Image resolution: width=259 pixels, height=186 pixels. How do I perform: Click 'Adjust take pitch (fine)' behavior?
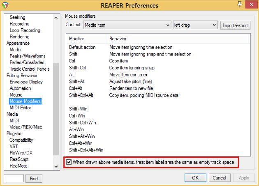point(131,82)
